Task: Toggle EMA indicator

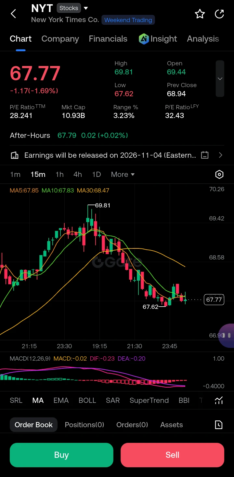Action: [61, 400]
